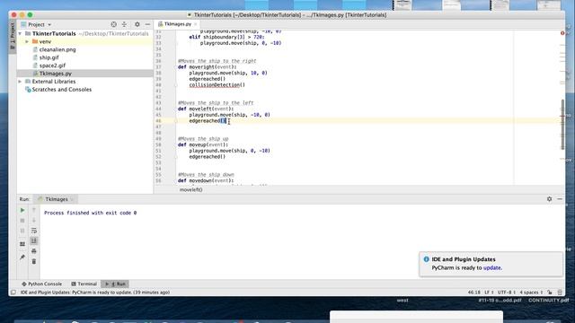Click the status bar update message text
Viewport: 575px width, 323px height.
tap(95, 292)
